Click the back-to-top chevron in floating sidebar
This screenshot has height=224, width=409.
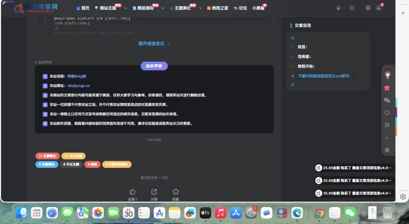[387, 138]
